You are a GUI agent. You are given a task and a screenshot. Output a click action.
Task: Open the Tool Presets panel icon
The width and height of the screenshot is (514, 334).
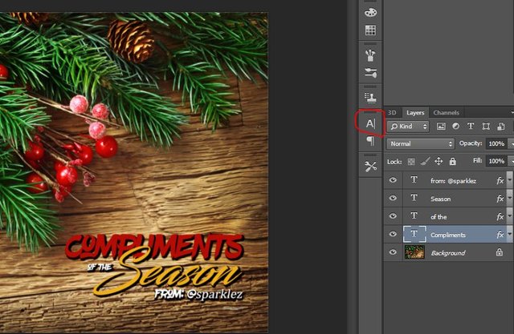pos(370,167)
